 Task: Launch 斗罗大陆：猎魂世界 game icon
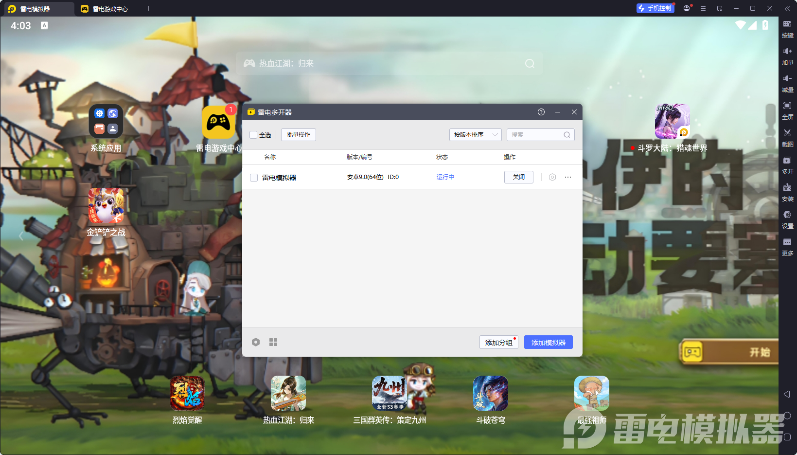pos(673,121)
